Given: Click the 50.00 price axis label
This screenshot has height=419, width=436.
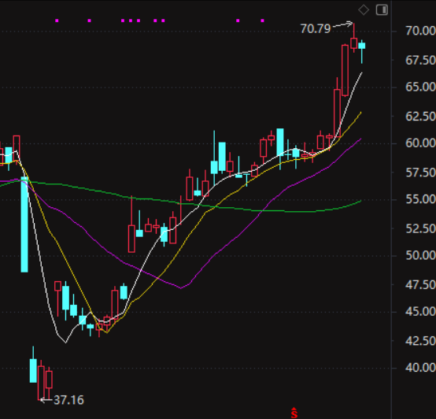Looking at the screenshot, I should 420,255.
